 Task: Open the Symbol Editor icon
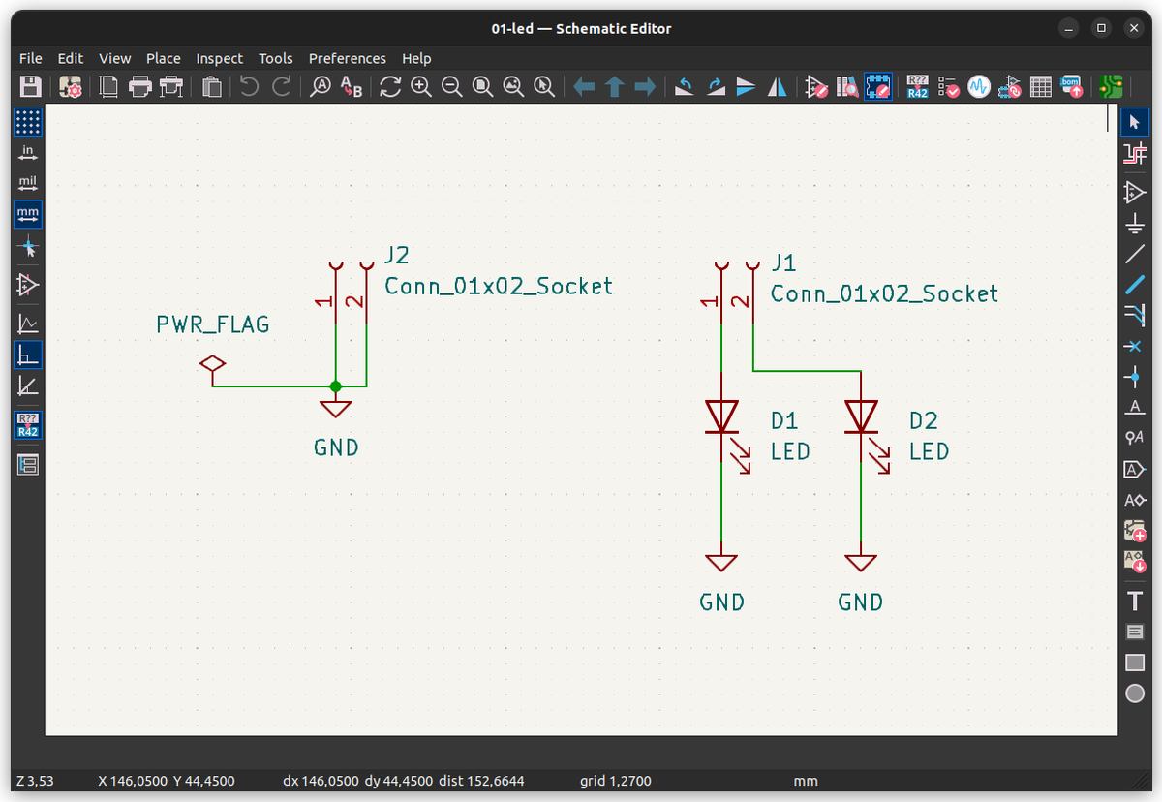pos(816,87)
